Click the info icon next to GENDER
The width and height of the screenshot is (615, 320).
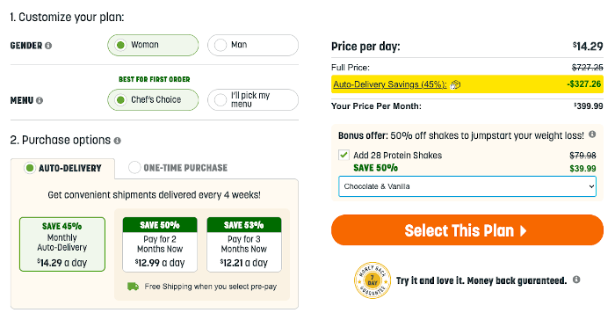tap(48, 46)
